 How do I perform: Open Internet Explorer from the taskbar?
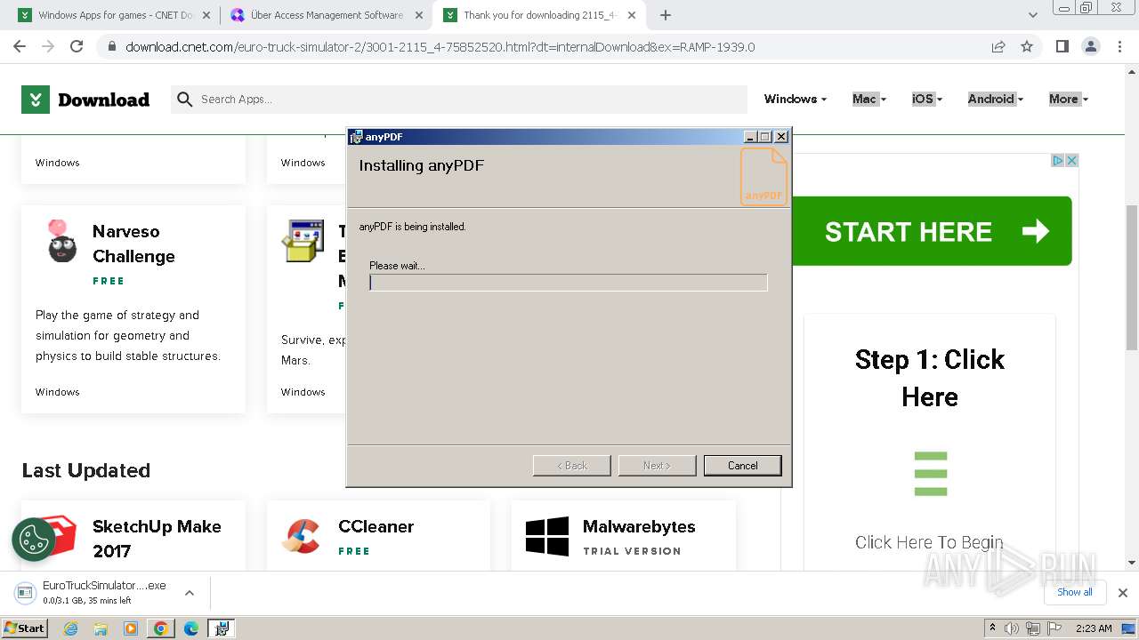[x=71, y=628]
